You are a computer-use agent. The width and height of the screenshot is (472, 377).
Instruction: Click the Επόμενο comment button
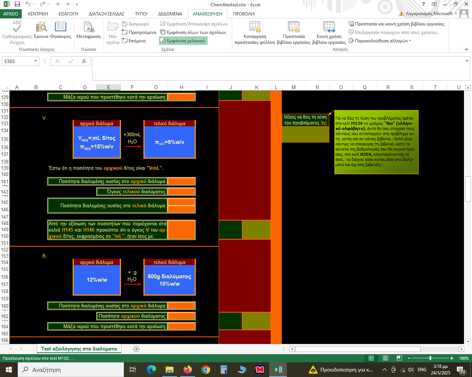click(x=134, y=41)
